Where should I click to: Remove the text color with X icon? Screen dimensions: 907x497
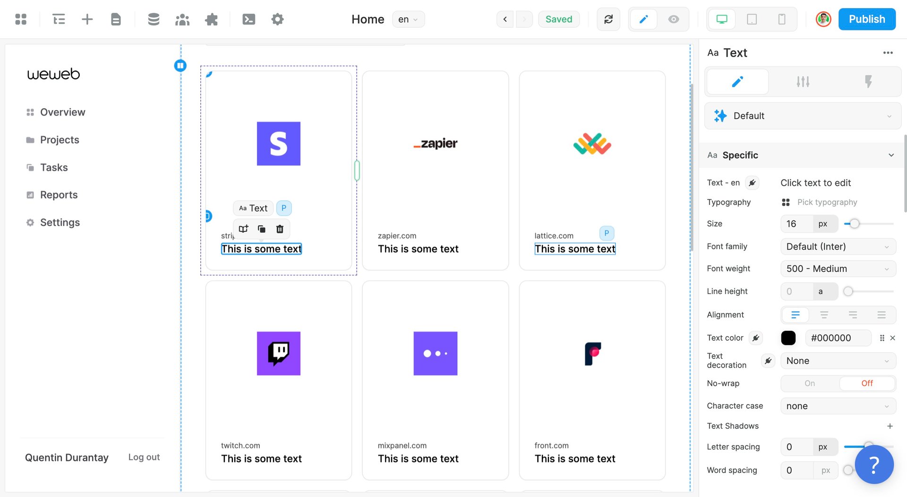click(893, 338)
